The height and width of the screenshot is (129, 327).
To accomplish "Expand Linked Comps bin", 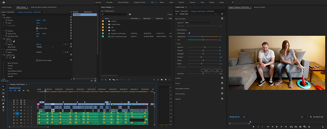I will tap(106, 24).
